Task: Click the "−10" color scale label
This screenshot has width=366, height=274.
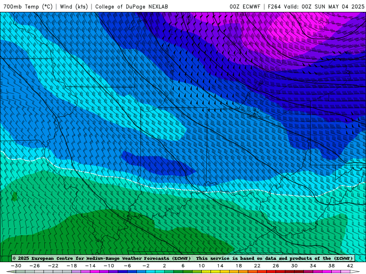Action: pyautogui.click(x=109, y=266)
